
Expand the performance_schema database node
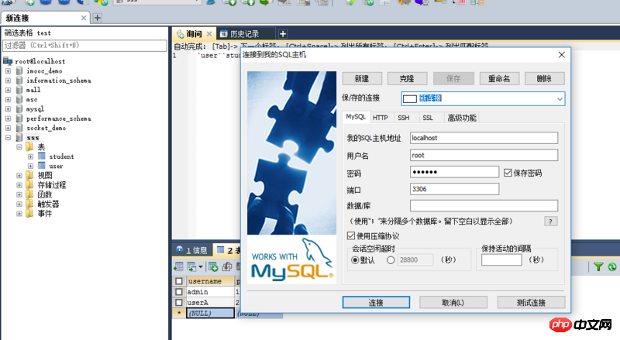click(x=8, y=118)
